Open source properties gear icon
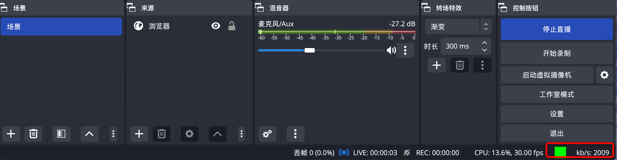 [x=189, y=134]
